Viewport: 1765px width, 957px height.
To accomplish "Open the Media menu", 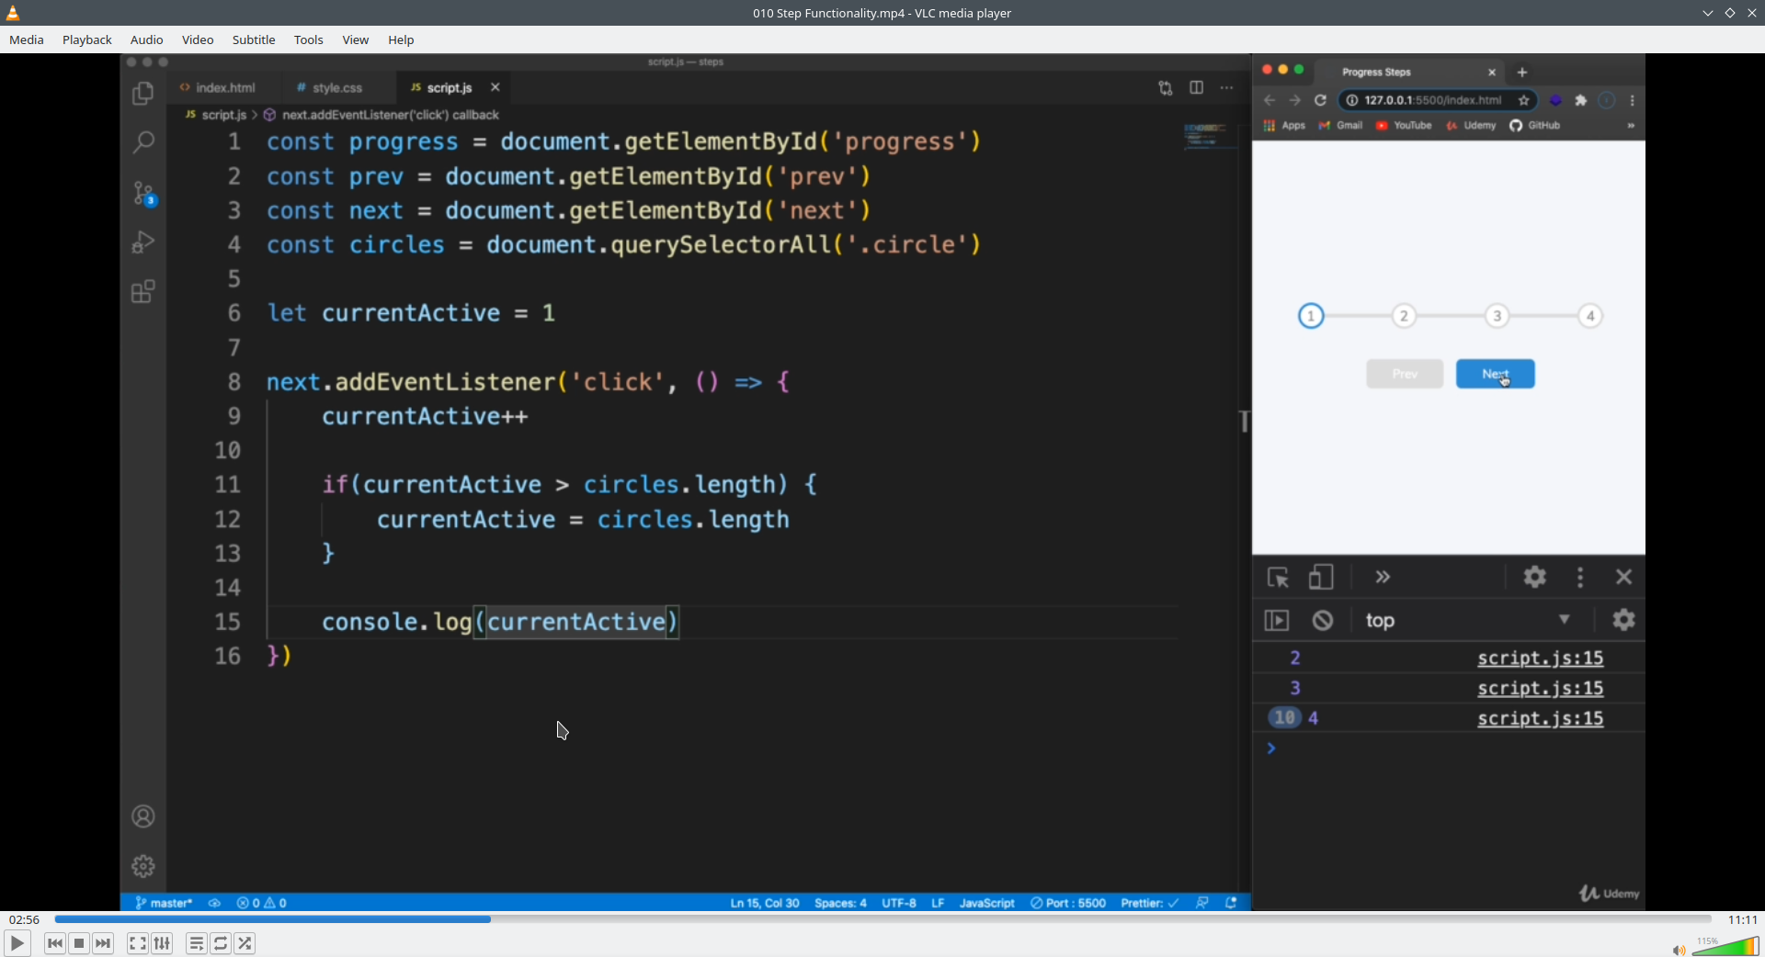I will (27, 39).
